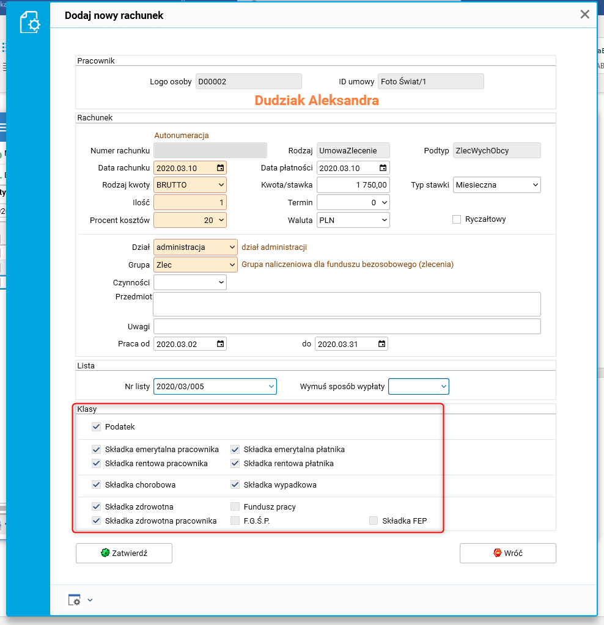Click into the Przedmiot text area
Viewport: 604px width, 625px height.
(x=347, y=304)
